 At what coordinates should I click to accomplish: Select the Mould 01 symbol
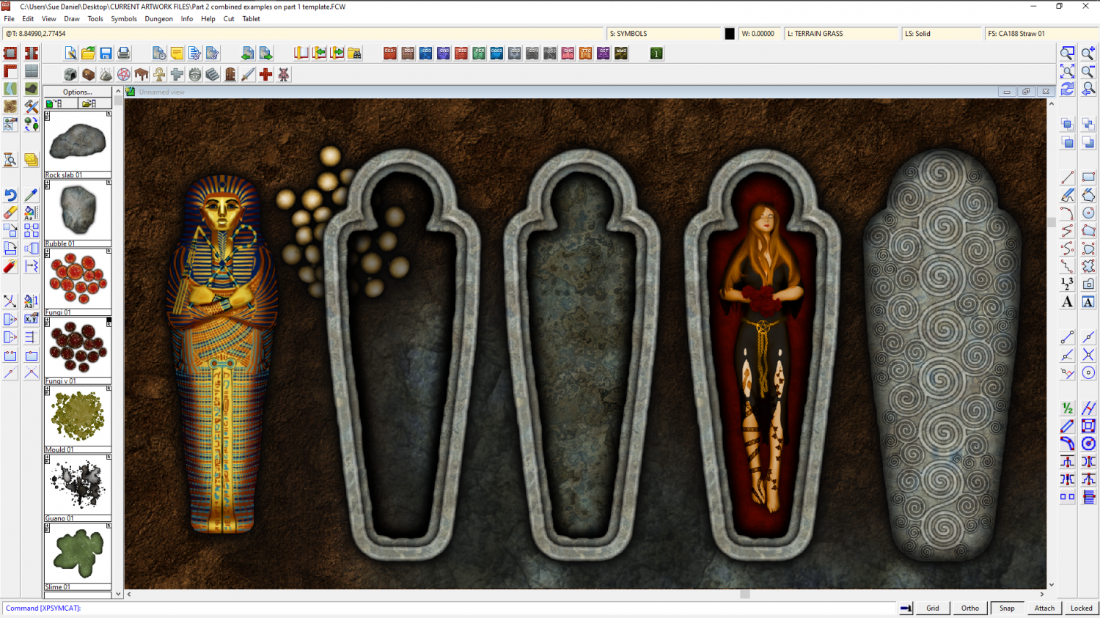tap(78, 419)
